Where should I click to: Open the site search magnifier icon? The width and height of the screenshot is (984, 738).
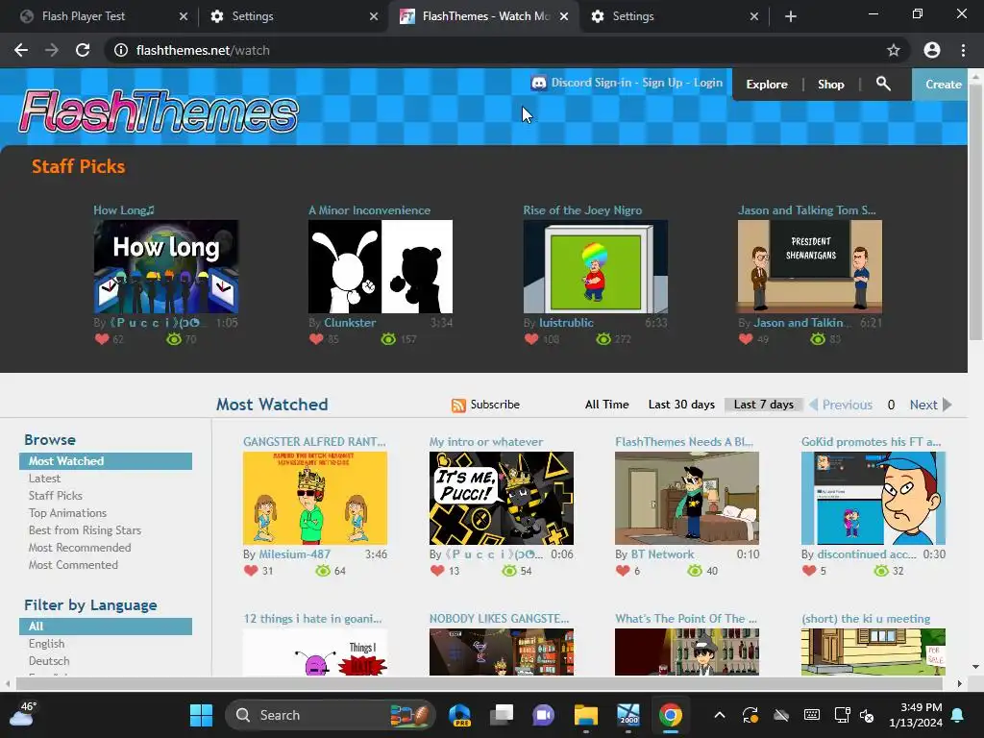(x=883, y=84)
